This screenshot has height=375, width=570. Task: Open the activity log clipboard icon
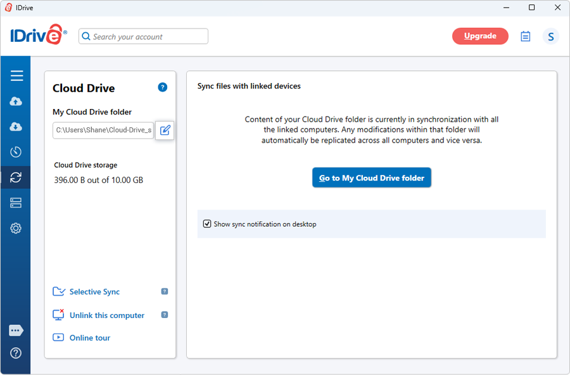525,36
